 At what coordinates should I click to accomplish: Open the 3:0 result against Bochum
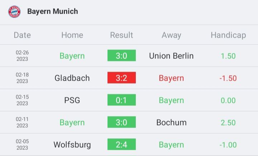click(121, 122)
